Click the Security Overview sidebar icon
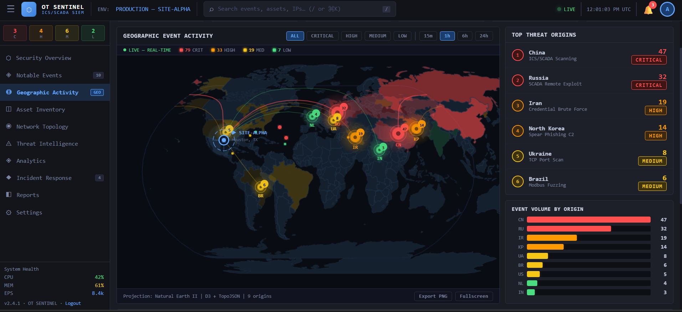Screen dimensions: 682x312 click(x=9, y=58)
